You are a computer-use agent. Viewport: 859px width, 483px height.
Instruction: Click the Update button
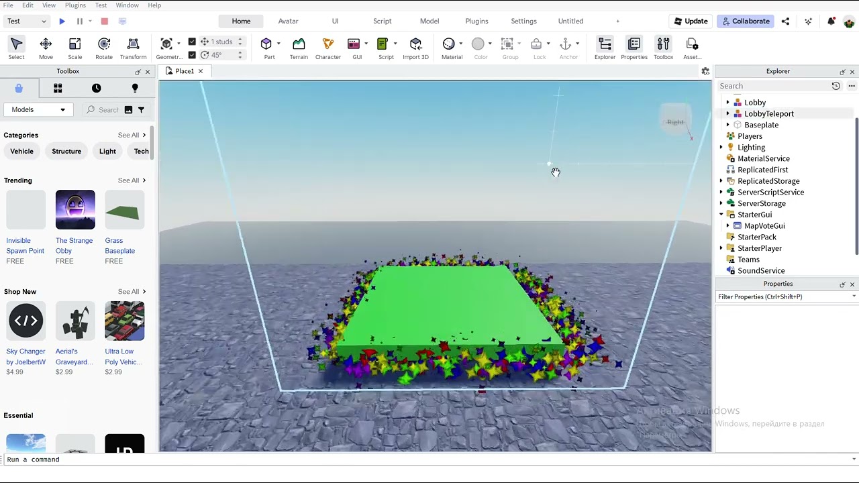pyautogui.click(x=690, y=21)
